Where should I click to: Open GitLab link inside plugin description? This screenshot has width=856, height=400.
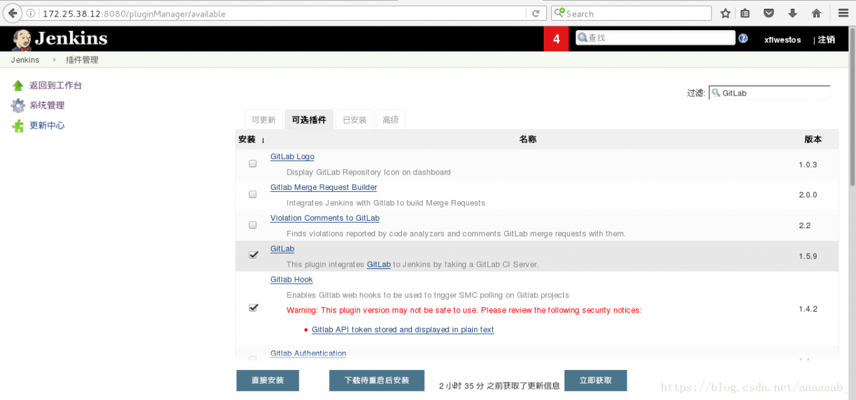point(379,264)
